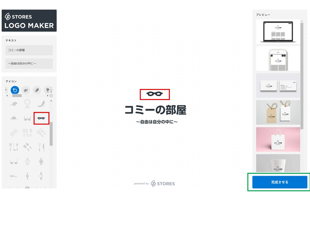Select the eye mask glasses icon
This screenshot has height=233, width=310.
(41, 118)
